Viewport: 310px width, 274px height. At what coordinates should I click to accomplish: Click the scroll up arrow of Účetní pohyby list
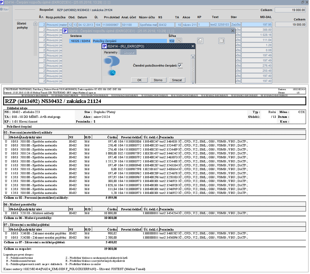(35, 24)
